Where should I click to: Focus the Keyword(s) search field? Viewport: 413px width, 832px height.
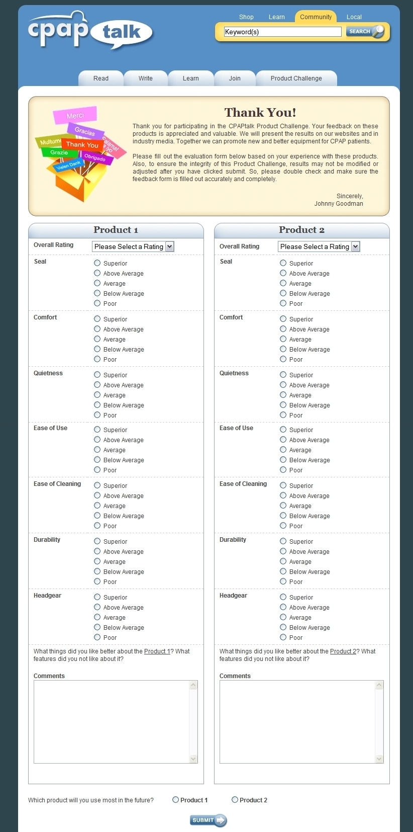(282, 32)
